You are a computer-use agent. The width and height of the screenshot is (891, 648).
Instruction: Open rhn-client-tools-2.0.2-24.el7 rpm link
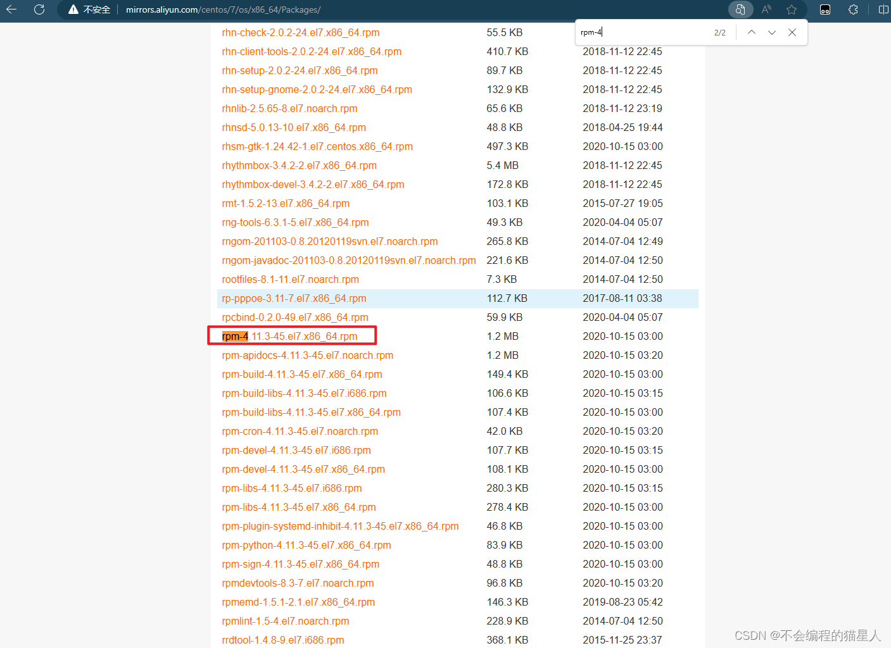(312, 51)
